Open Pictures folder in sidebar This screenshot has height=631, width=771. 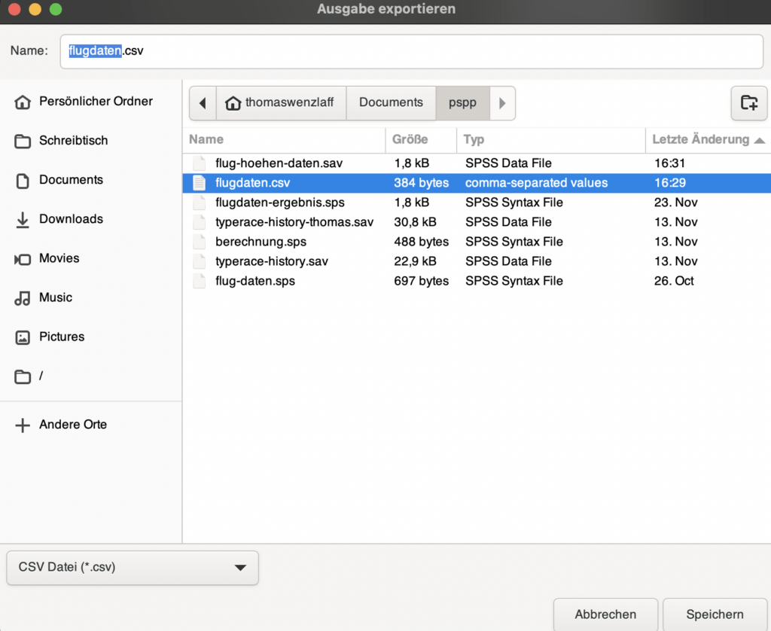tap(61, 337)
